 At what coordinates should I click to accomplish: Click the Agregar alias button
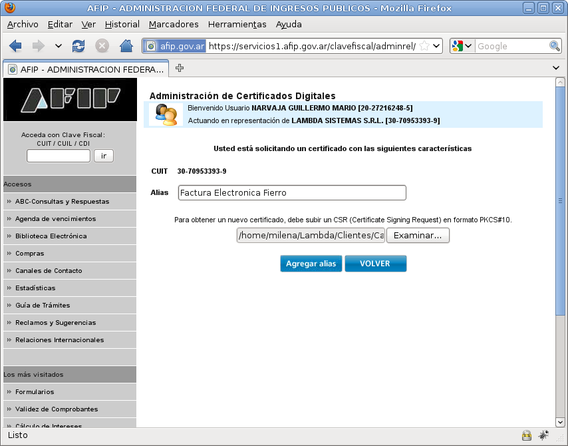pos(311,264)
